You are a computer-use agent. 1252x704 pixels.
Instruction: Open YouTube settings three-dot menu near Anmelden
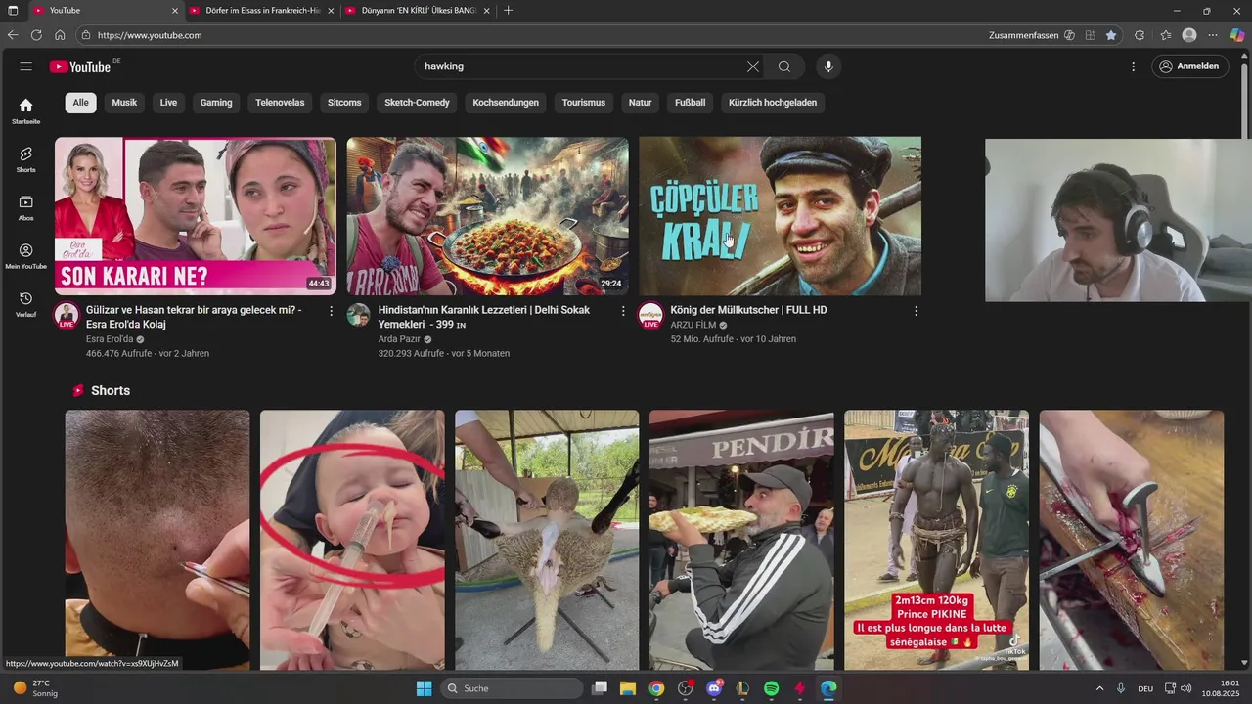[x=1134, y=66]
